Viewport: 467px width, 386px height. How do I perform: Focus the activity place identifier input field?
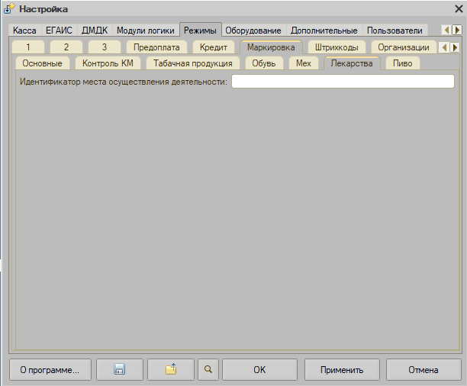pos(343,82)
